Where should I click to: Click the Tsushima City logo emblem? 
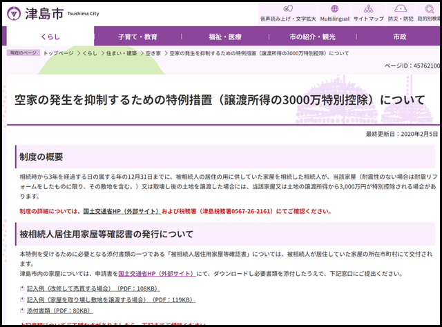(14, 14)
